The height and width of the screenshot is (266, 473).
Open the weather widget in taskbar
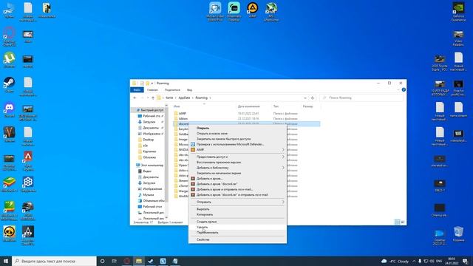pos(395,261)
